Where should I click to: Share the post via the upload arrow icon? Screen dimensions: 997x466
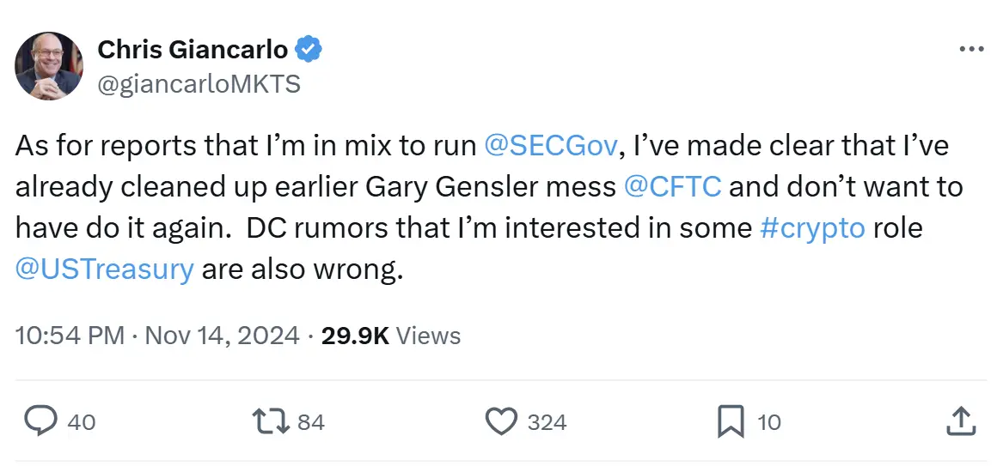click(x=959, y=421)
